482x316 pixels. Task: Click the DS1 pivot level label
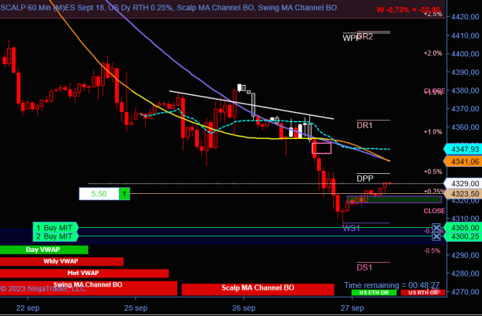pyautogui.click(x=364, y=267)
